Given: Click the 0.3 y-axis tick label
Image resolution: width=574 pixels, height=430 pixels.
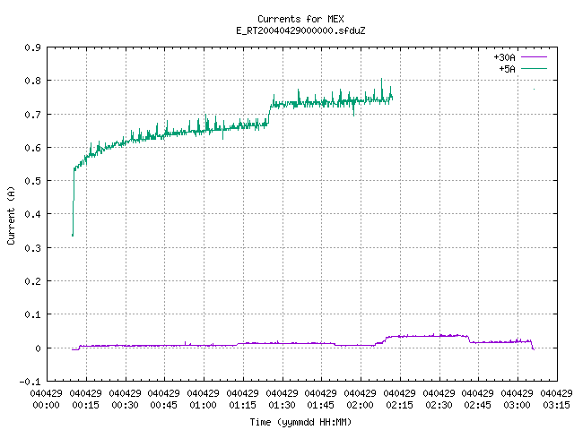Looking at the screenshot, I should point(33,248).
